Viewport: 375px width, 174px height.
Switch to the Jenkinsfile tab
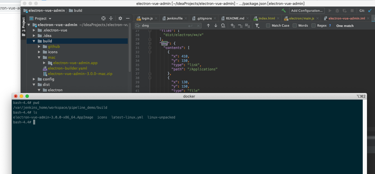point(175,18)
